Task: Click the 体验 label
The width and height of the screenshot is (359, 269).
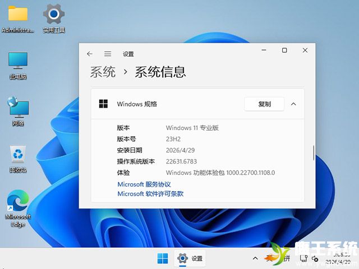Action: pyautogui.click(x=123, y=173)
